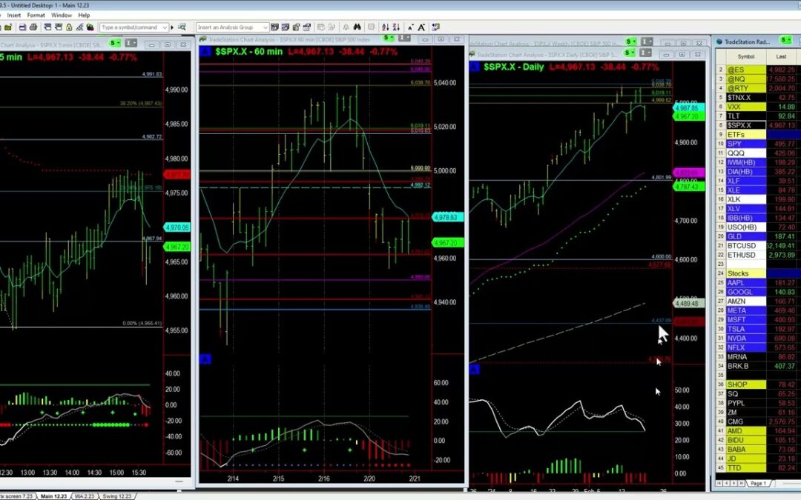Click the Print icon in the toolbar
Viewport: 801px width, 500px height.
(34, 27)
